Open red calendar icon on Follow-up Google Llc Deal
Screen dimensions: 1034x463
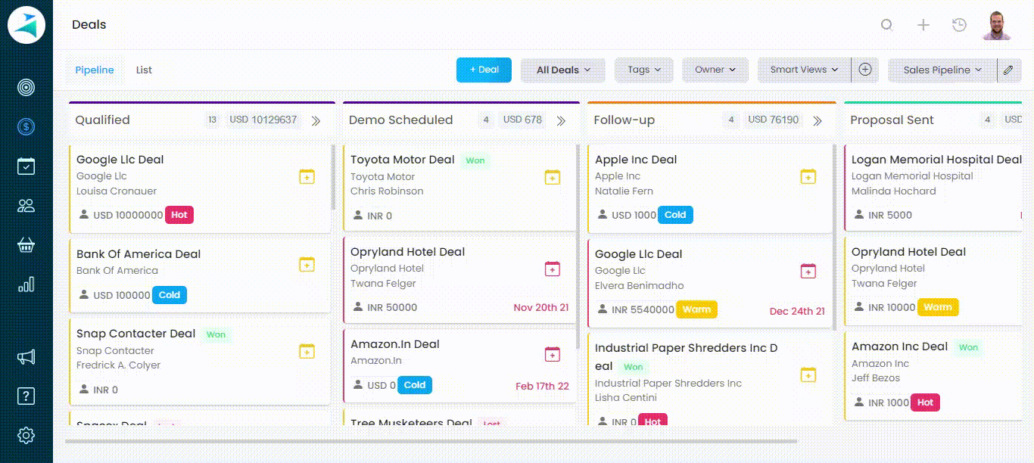click(x=808, y=271)
